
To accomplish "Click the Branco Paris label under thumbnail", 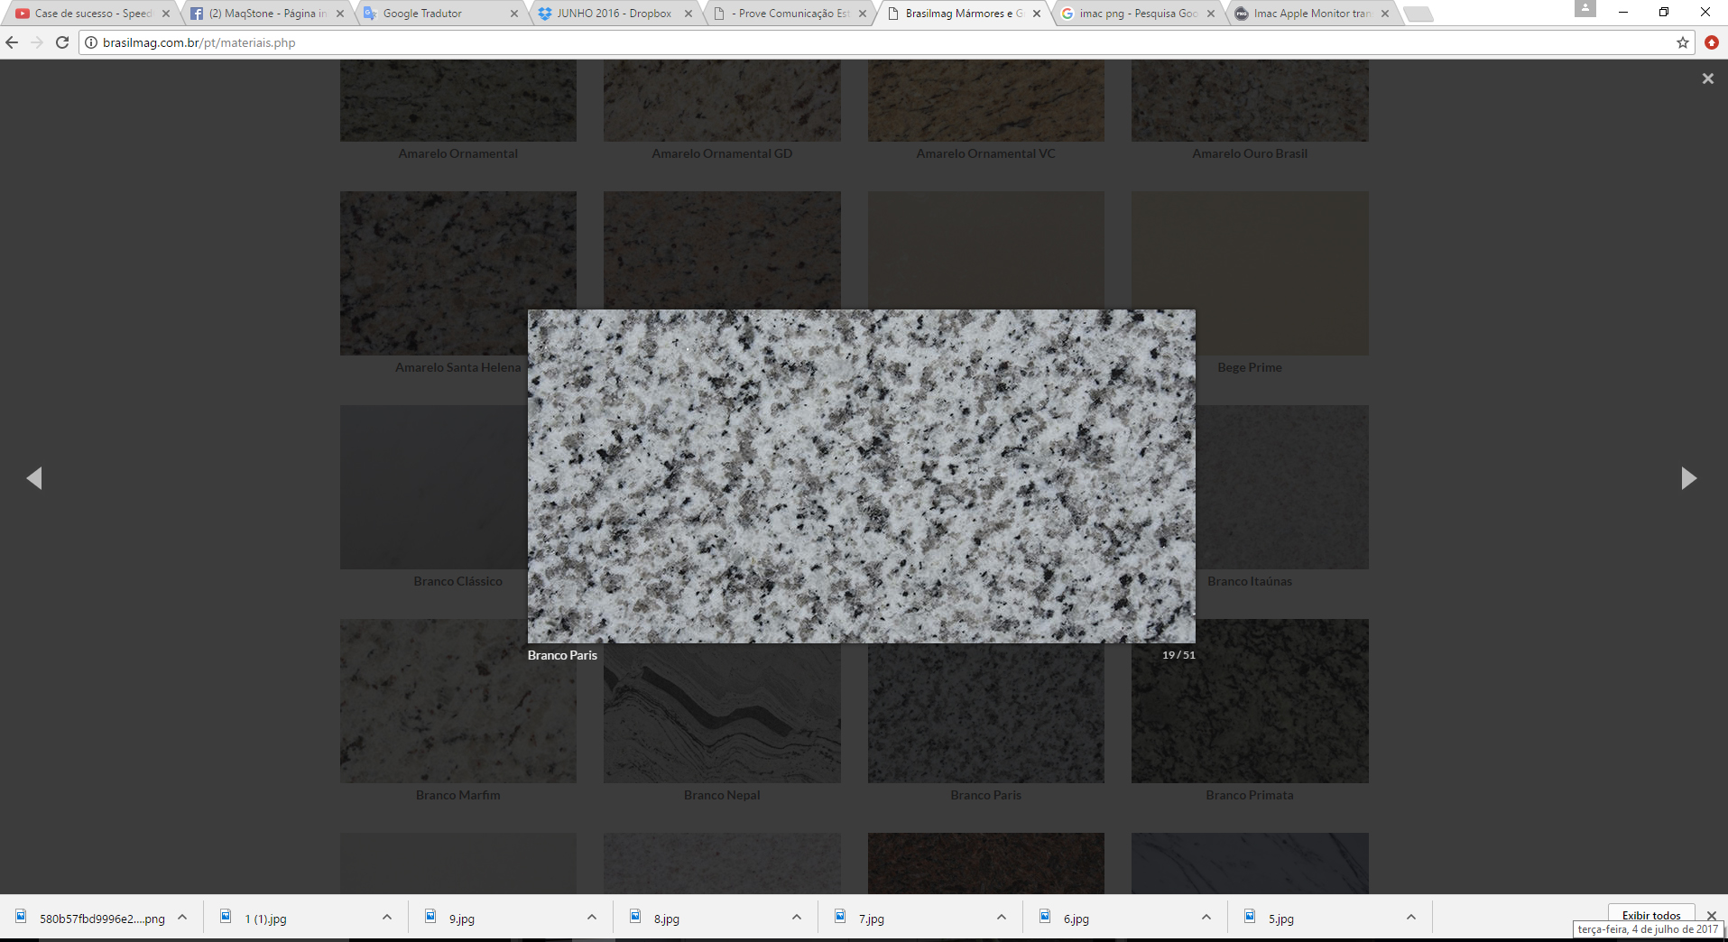I will click(985, 795).
